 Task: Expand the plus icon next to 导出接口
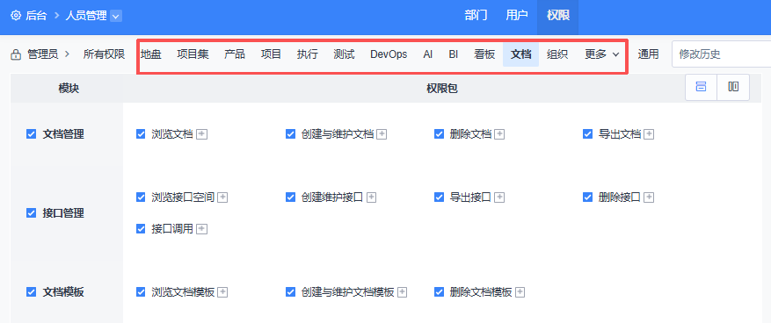(499, 197)
